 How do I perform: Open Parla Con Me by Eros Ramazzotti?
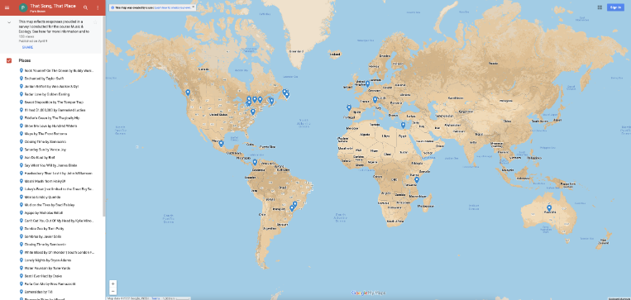(x=48, y=284)
